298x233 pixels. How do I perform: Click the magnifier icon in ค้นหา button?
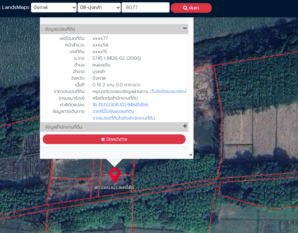point(185,8)
